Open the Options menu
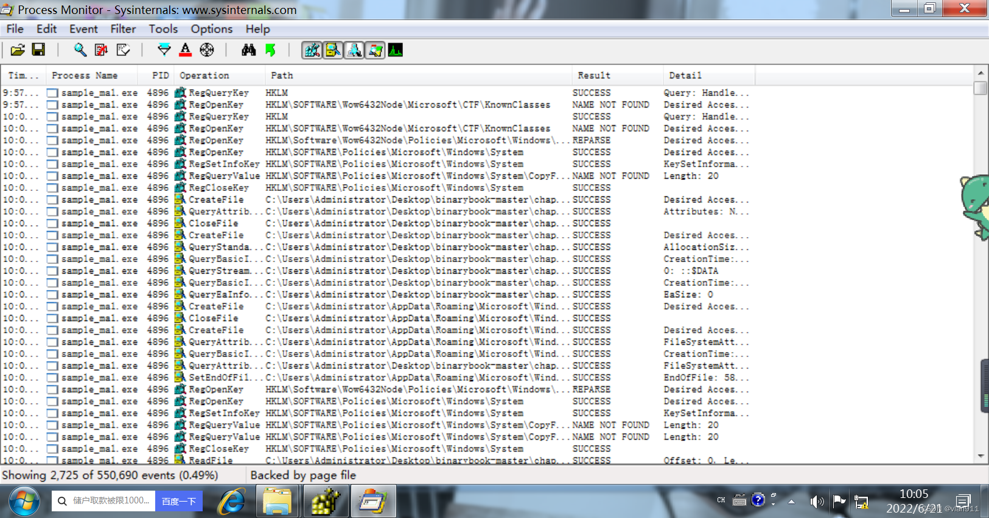The height and width of the screenshot is (518, 989). (211, 29)
